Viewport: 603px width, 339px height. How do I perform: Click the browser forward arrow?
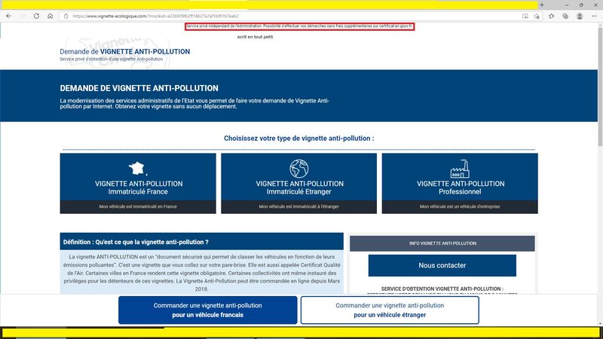click(x=23, y=16)
